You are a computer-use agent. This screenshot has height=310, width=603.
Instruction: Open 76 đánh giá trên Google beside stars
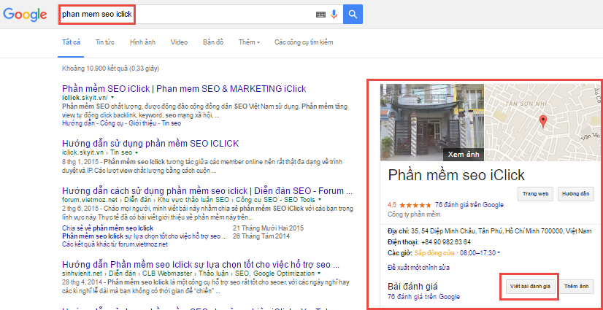(x=469, y=205)
